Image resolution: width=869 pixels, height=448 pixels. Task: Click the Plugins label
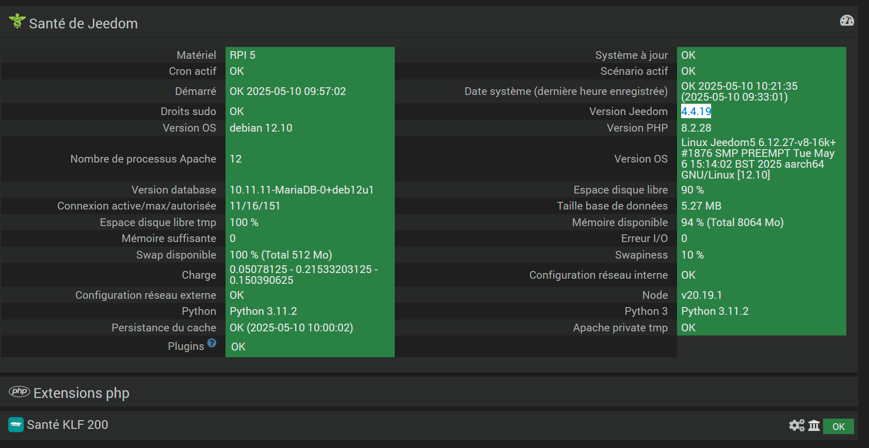point(186,346)
